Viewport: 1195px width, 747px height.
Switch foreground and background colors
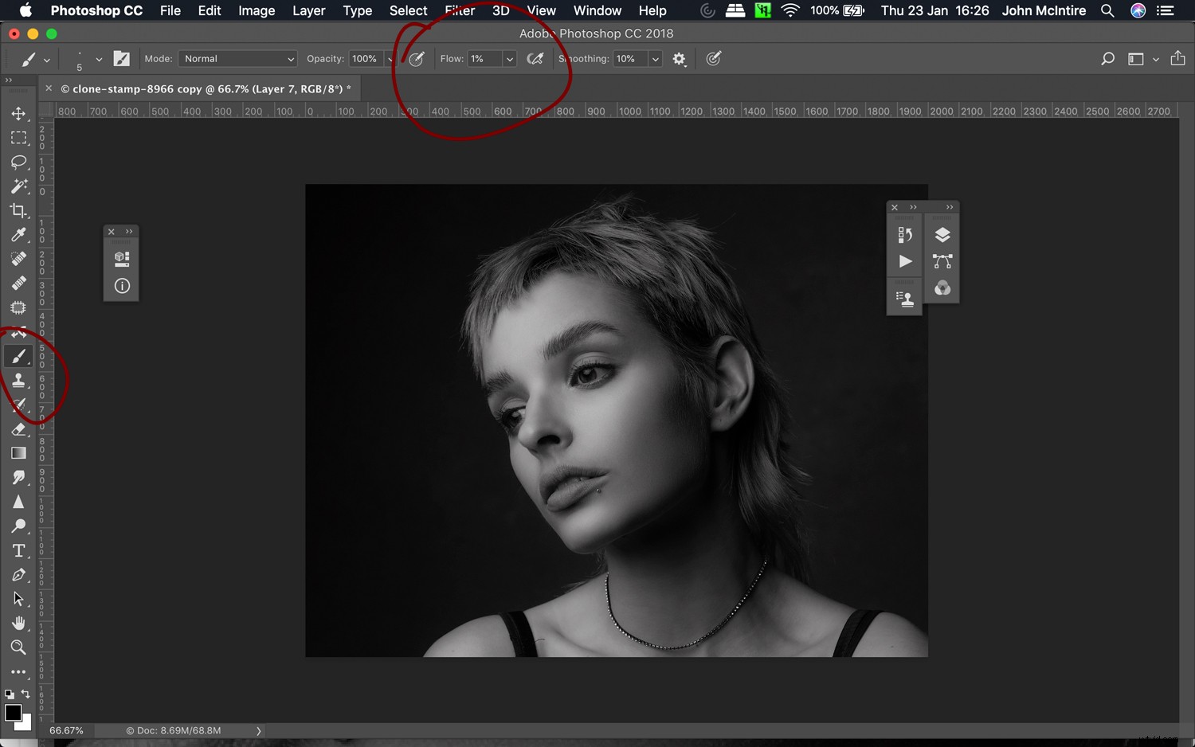(26, 694)
